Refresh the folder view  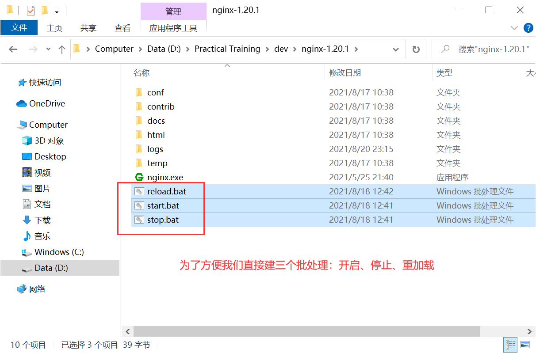coord(416,49)
